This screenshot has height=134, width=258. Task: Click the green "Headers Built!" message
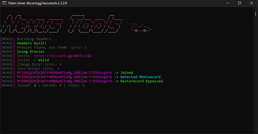[x=32, y=43]
